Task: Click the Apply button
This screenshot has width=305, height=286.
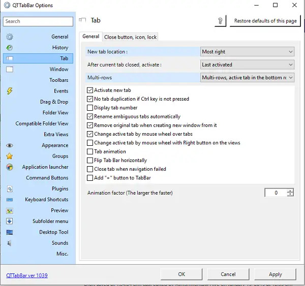Action: point(275,274)
